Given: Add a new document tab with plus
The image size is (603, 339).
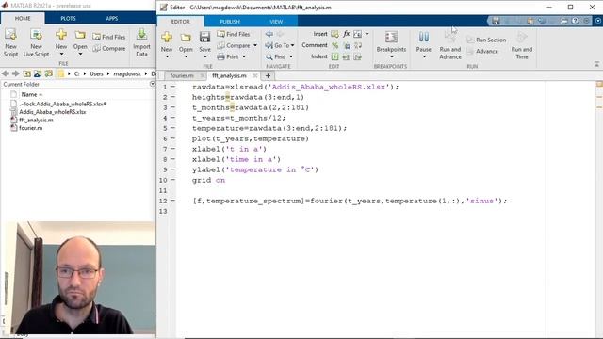Looking at the screenshot, I should click(x=268, y=75).
